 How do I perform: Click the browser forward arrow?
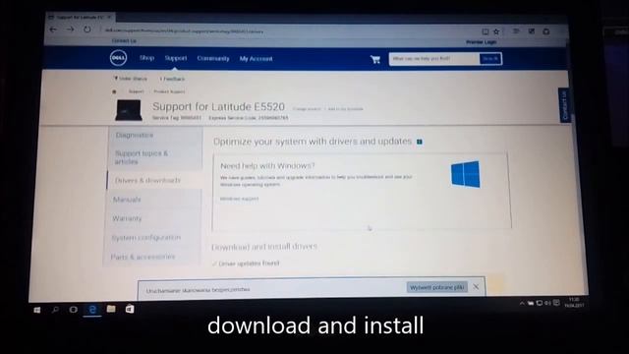[x=70, y=29]
